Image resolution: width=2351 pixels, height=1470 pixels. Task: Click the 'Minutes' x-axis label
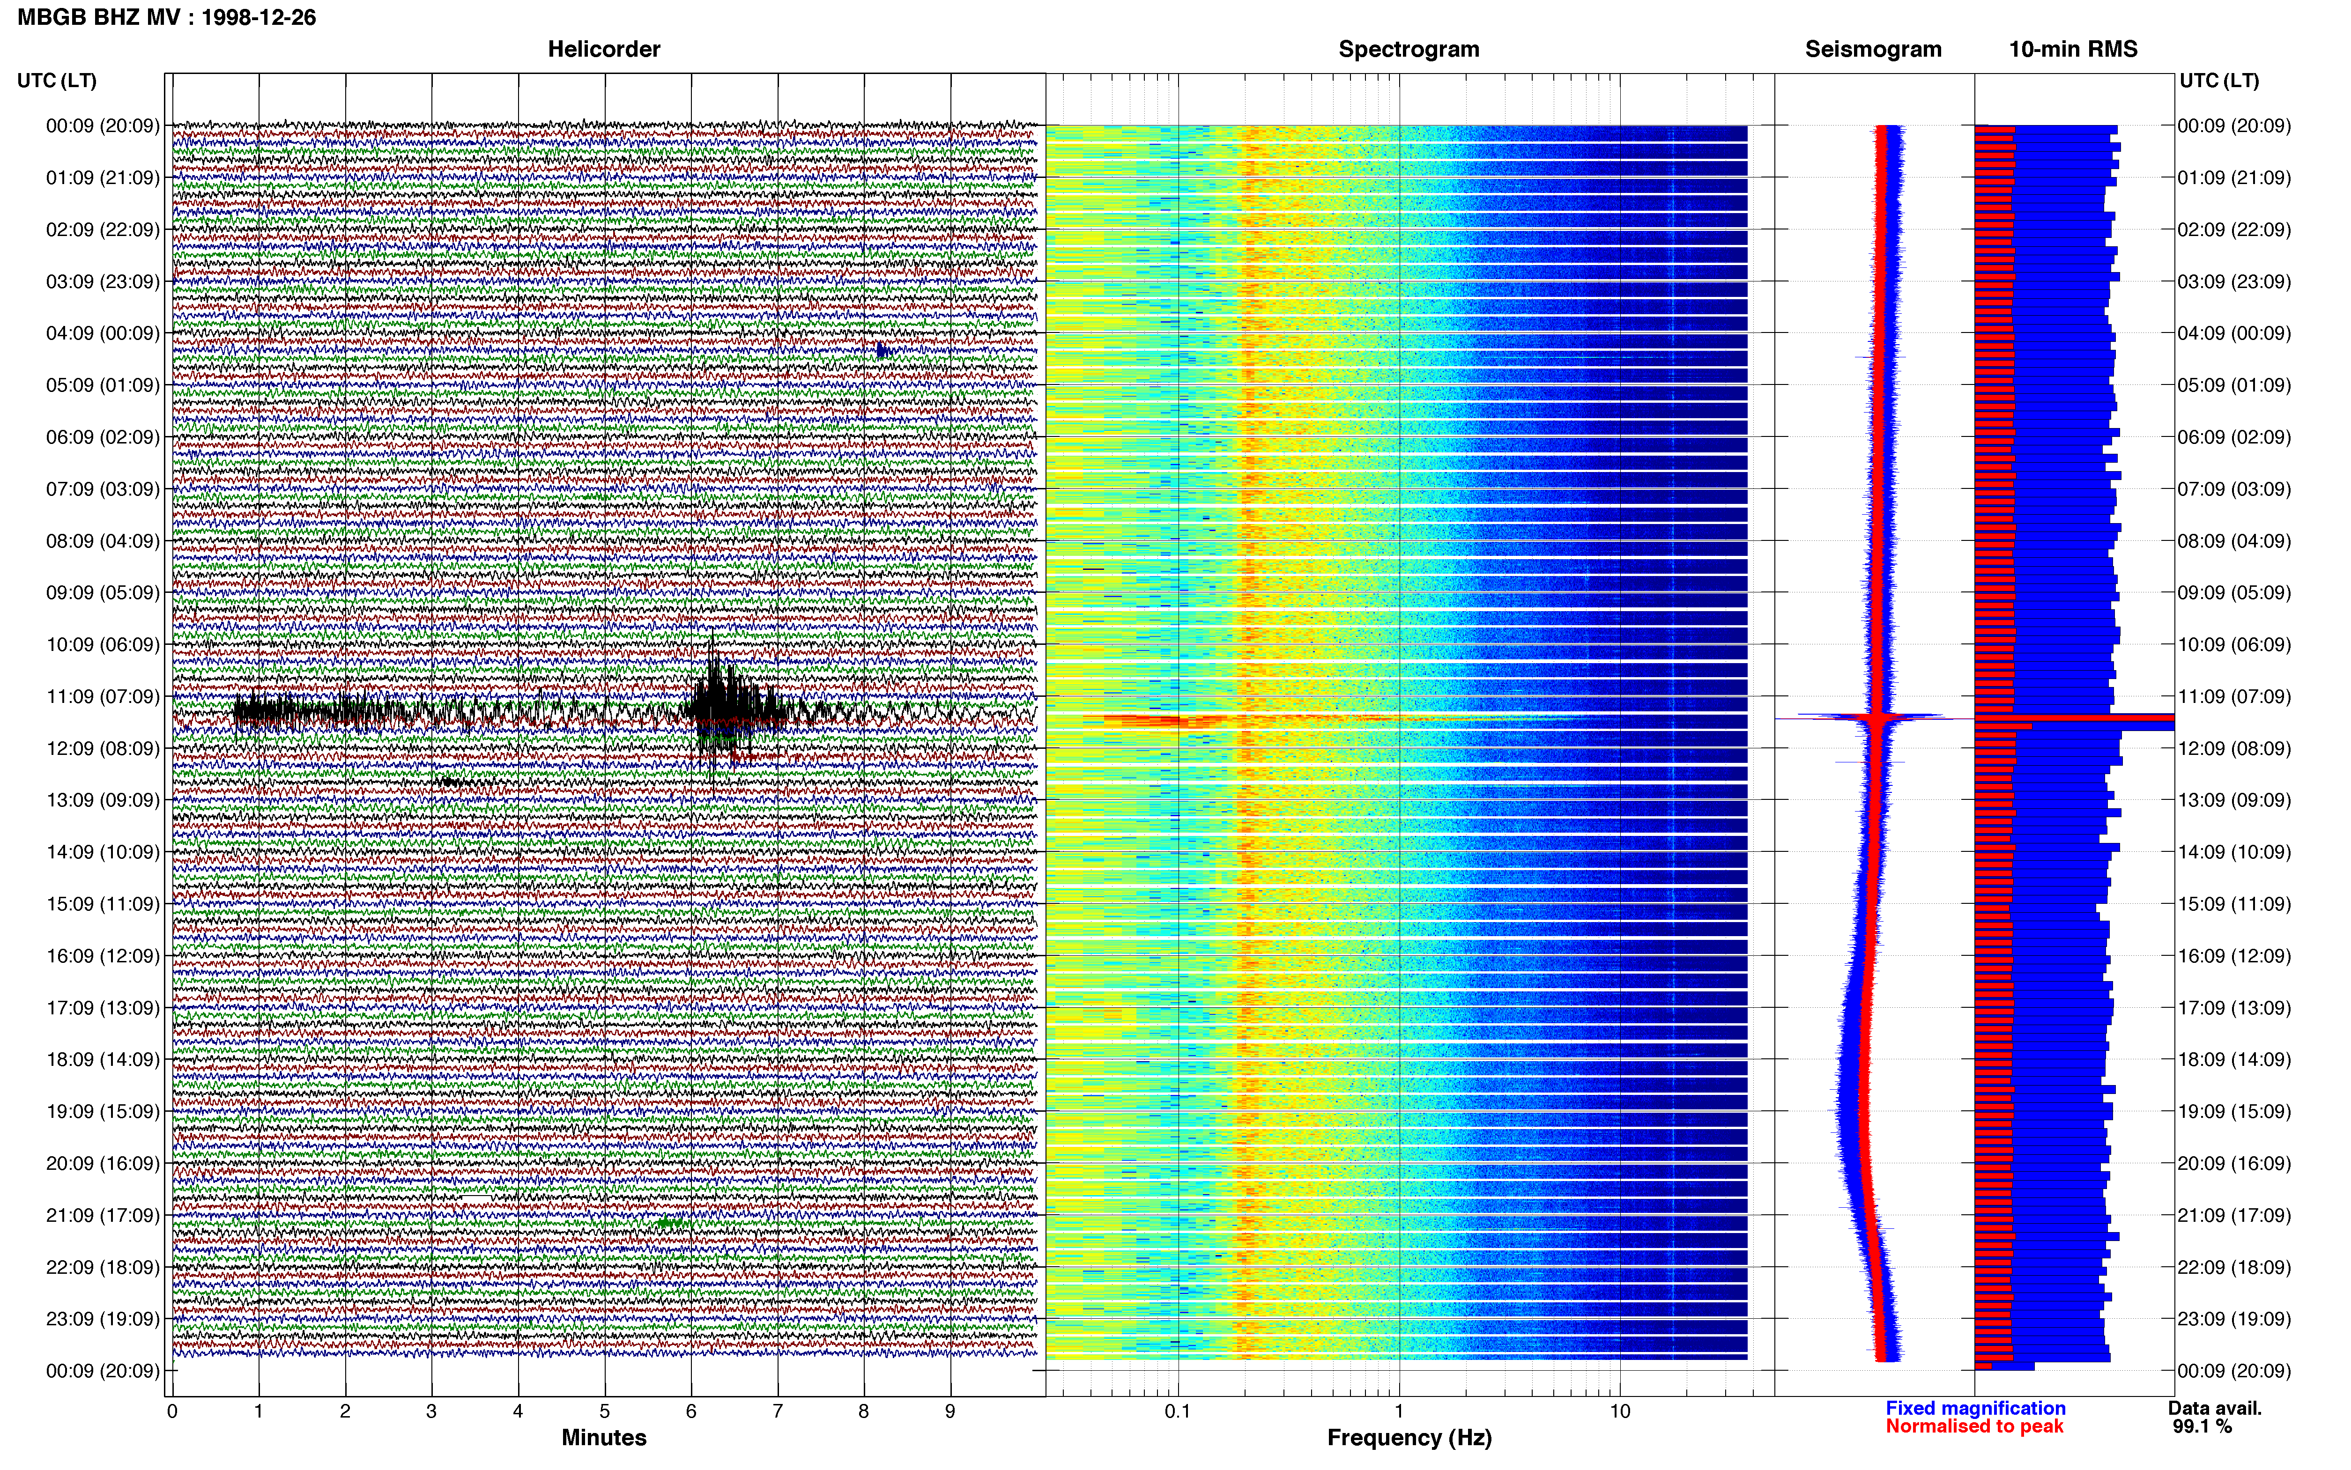click(604, 1438)
